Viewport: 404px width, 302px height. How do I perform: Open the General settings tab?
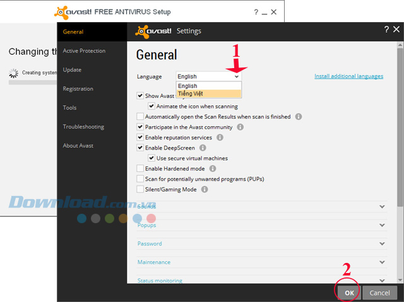coord(92,32)
